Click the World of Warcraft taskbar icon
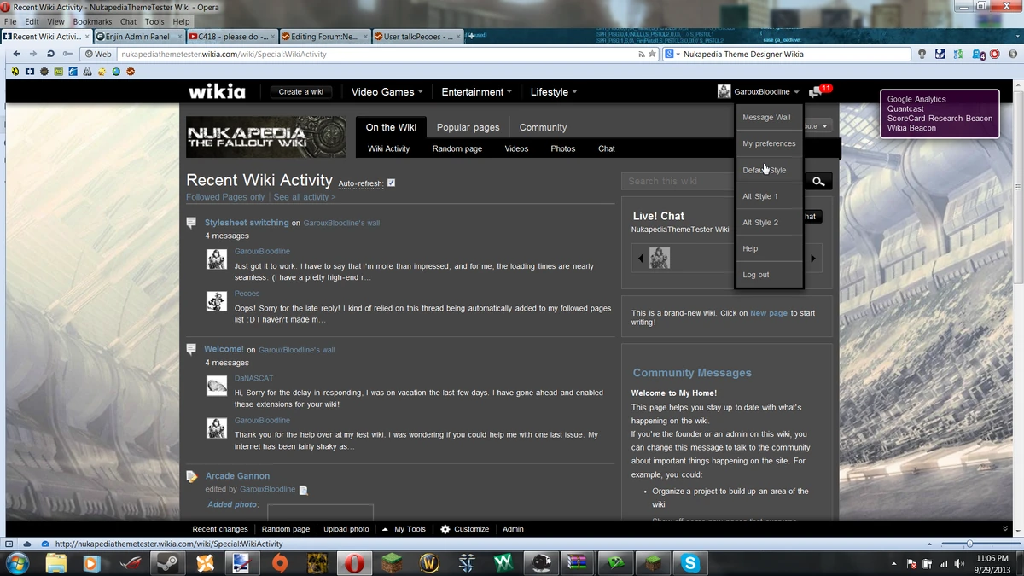Image resolution: width=1024 pixels, height=576 pixels. 428,563
